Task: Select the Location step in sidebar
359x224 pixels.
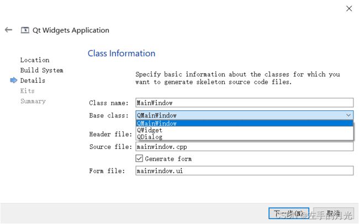Action: [x=35, y=60]
